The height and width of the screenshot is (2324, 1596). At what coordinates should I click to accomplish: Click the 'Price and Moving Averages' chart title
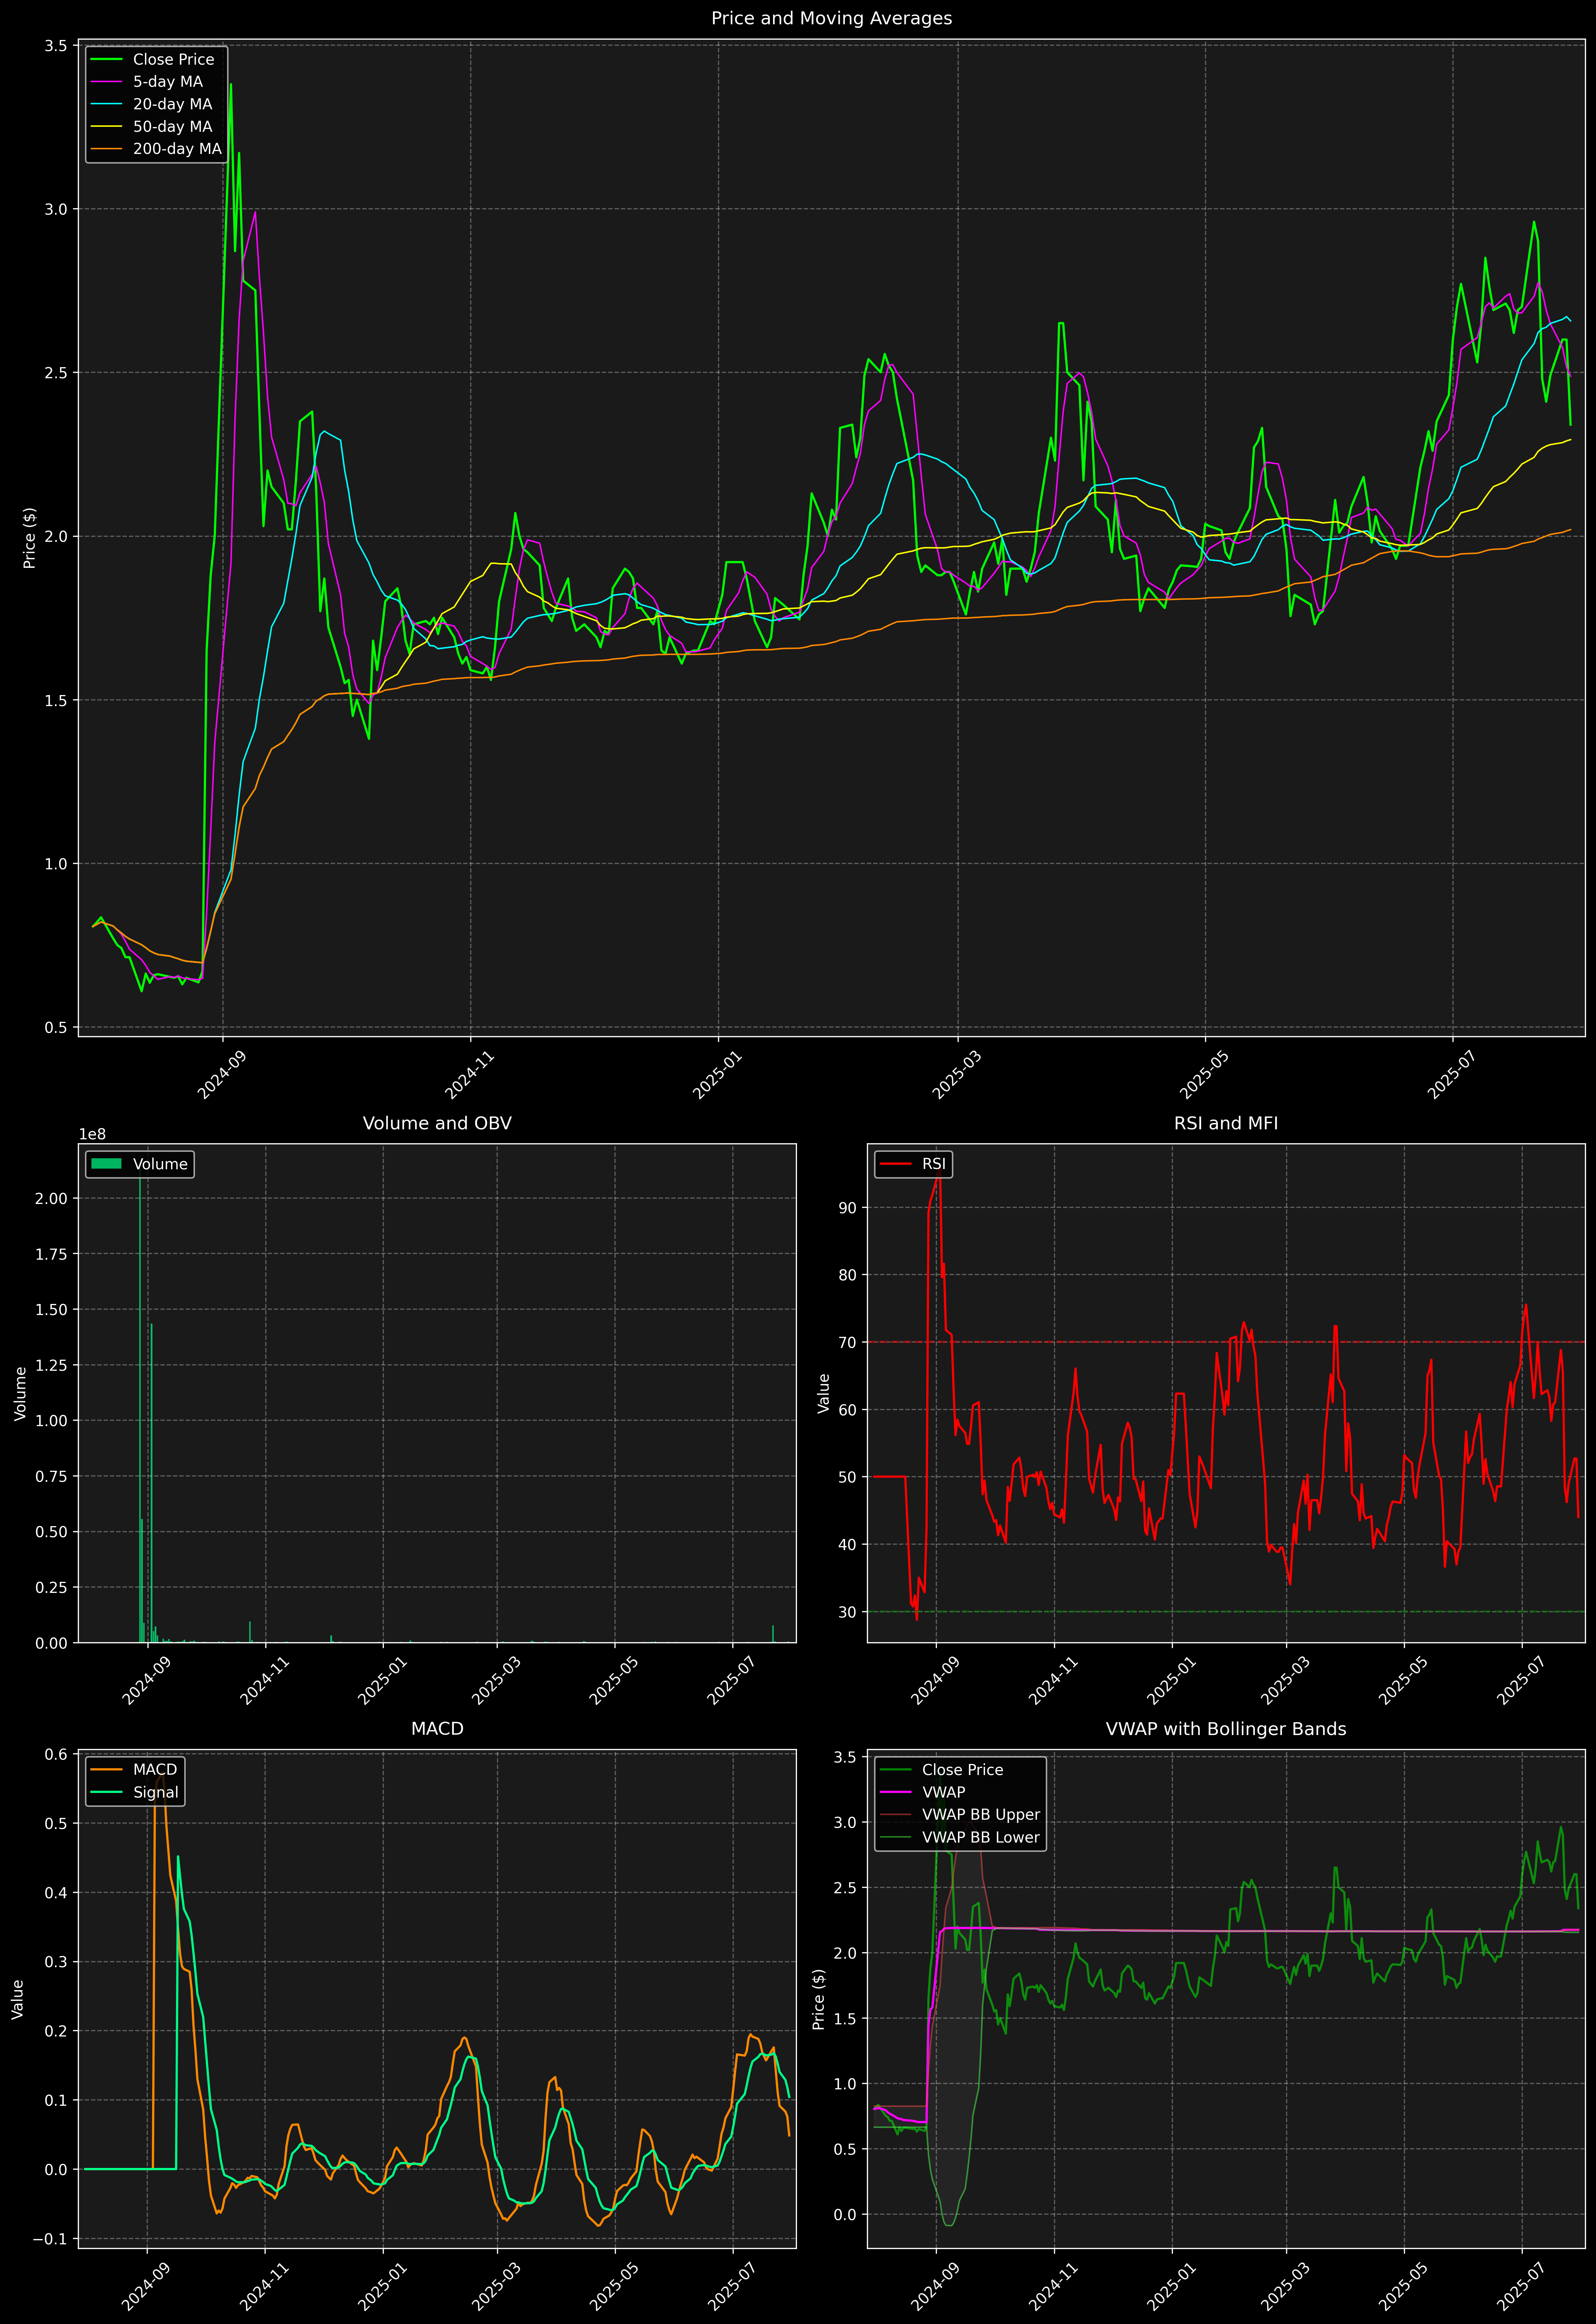click(831, 18)
